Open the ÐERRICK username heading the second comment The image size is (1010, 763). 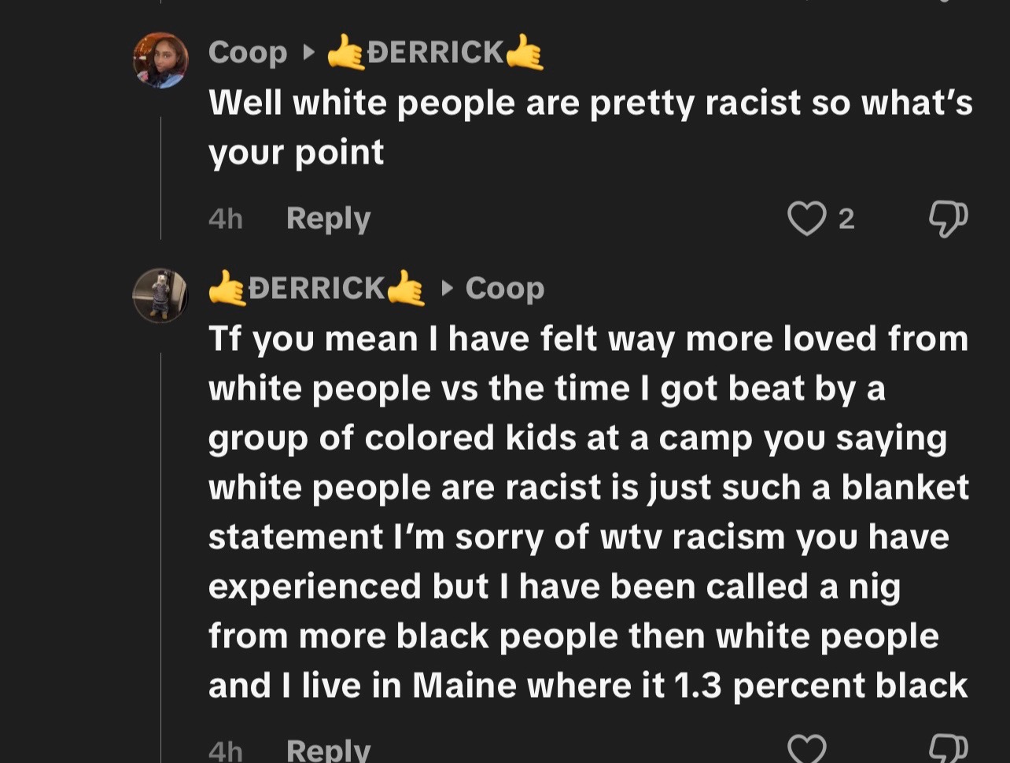click(316, 289)
